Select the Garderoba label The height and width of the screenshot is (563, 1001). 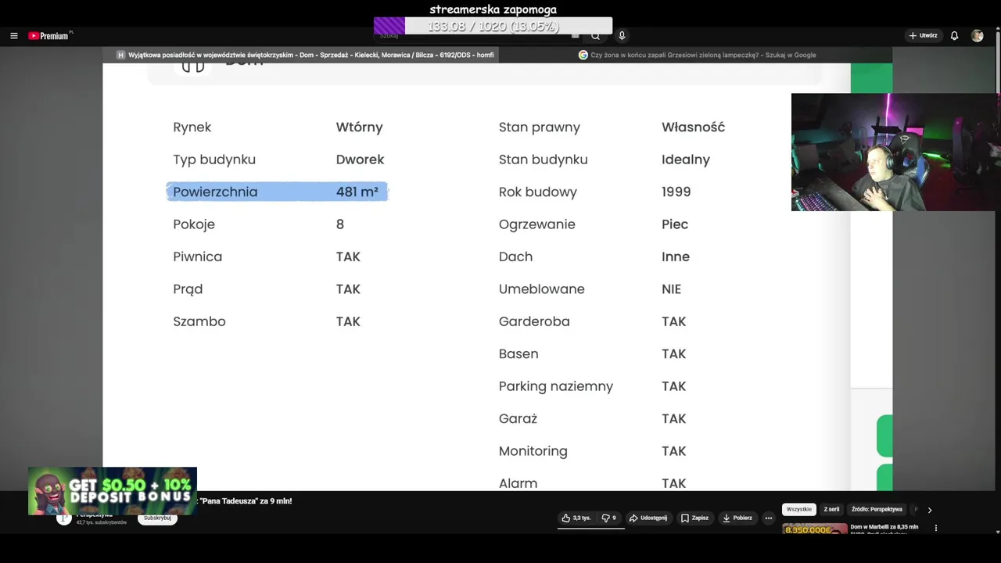click(534, 321)
